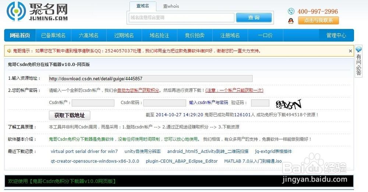This screenshot has height=192, width=368.
Task: Focus the domain search input field
Action: coord(181,18)
